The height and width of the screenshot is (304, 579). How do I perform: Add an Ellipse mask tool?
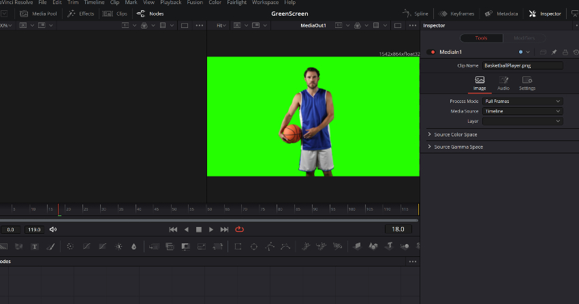pyautogui.click(x=253, y=246)
